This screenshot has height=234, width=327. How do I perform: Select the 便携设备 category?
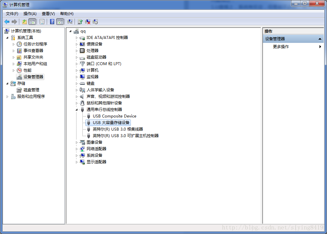coord(95,44)
